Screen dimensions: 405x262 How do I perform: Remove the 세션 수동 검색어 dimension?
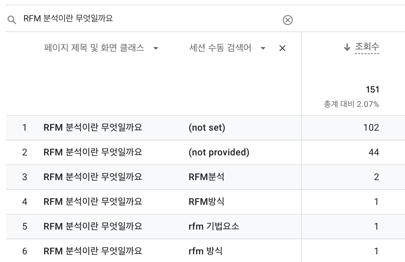282,48
